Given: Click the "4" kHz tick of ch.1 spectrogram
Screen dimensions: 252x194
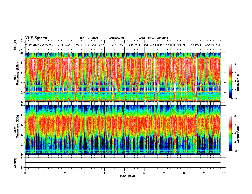Looking at the screenshot, I should 22,83.
